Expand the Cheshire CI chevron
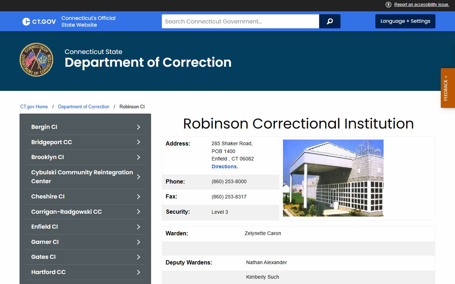Viewport: 455px width, 284px height. pyautogui.click(x=139, y=197)
